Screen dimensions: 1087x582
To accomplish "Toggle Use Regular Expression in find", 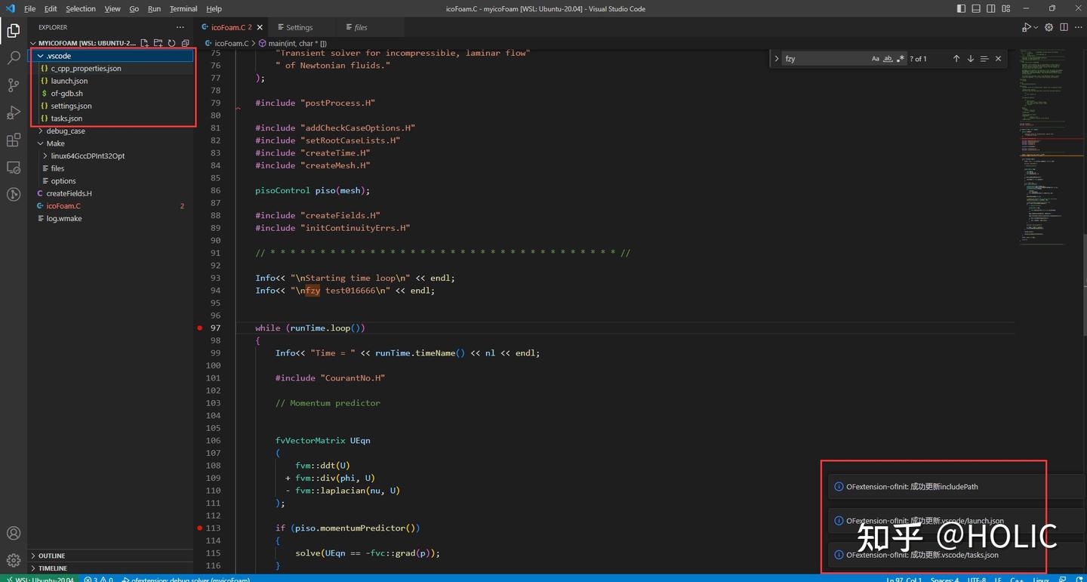I will click(x=901, y=58).
